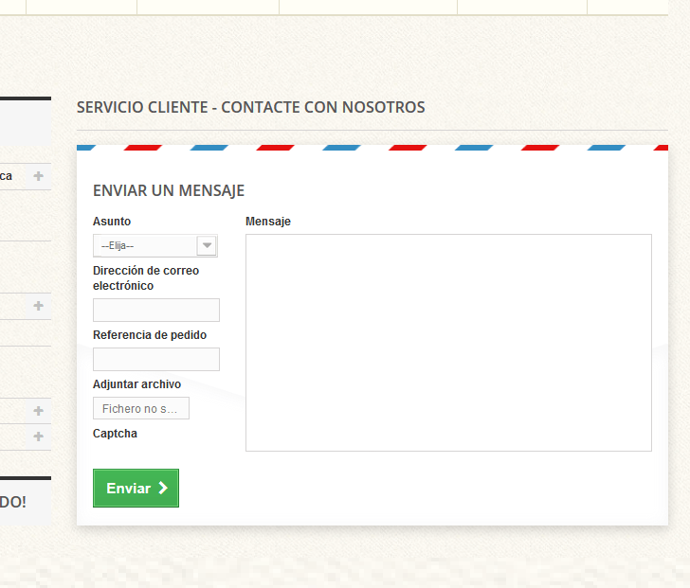Focus the Referencia de pedido field
690x588 pixels.
(156, 359)
